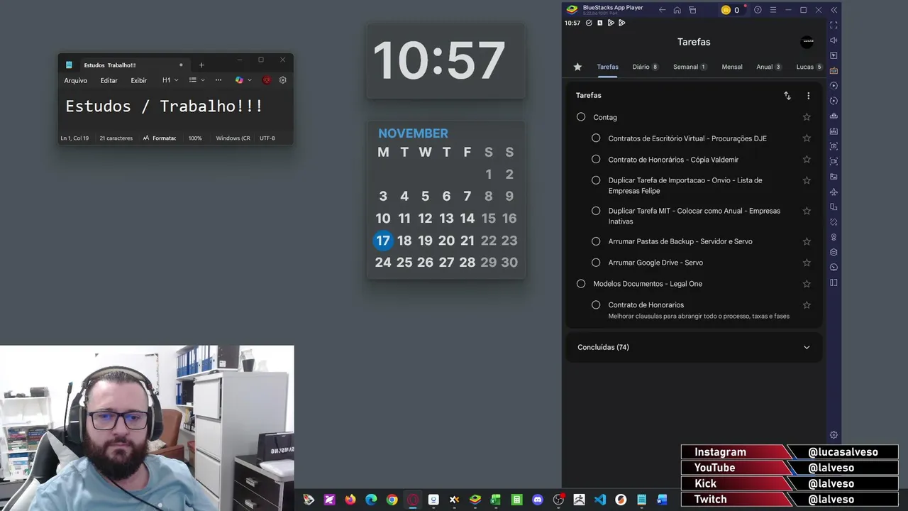
Task: Mark Modelos Documentos - Legal One complete
Action: point(581,284)
